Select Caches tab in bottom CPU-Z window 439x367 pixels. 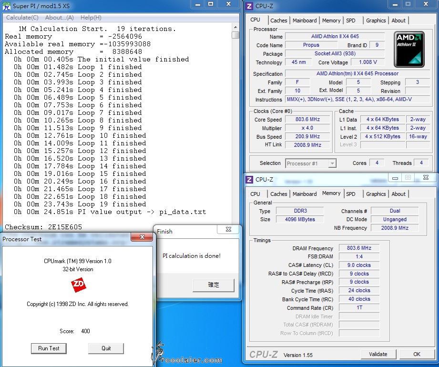click(278, 194)
